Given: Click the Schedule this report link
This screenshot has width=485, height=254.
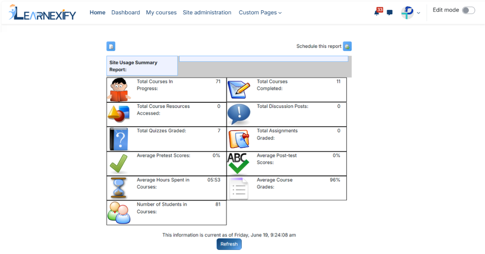Looking at the screenshot, I should tap(319, 46).
